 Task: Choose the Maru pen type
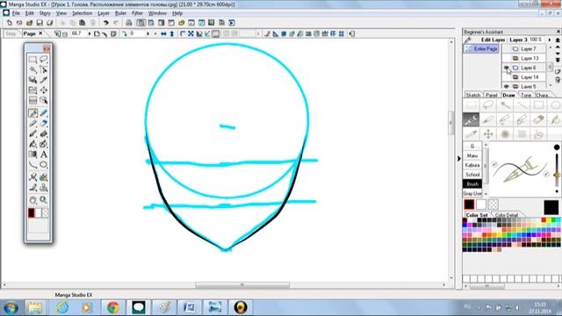(x=472, y=156)
